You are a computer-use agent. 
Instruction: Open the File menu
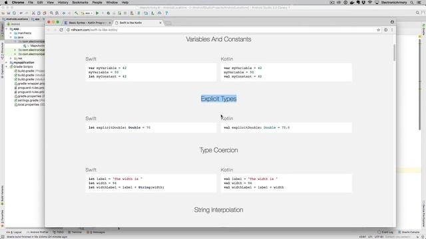point(31,3)
